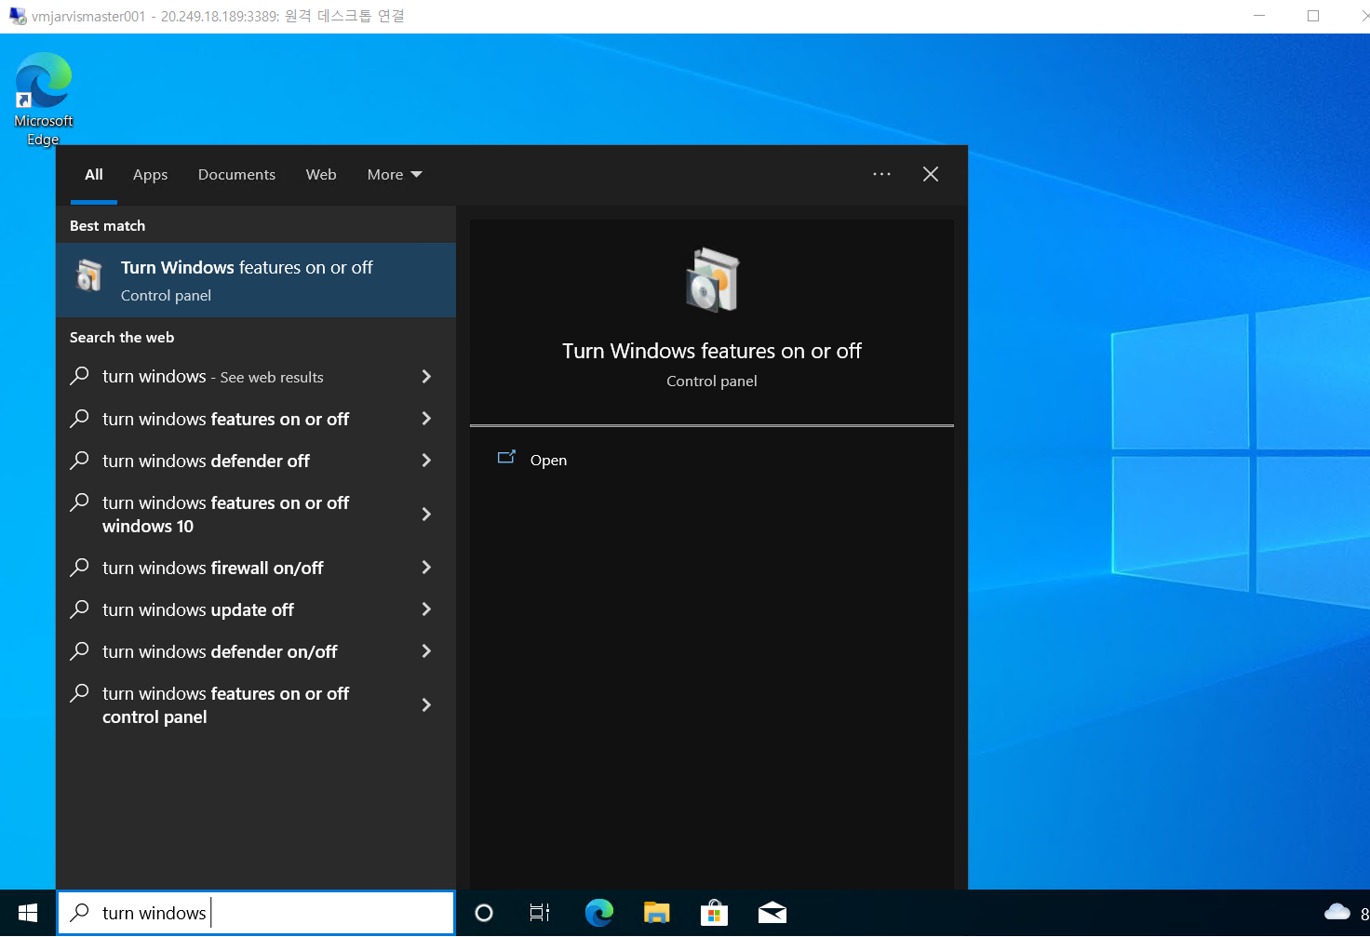Expand chevron for 'turn windows firewall on/off'
Screen dimensions: 1370x937
point(426,567)
